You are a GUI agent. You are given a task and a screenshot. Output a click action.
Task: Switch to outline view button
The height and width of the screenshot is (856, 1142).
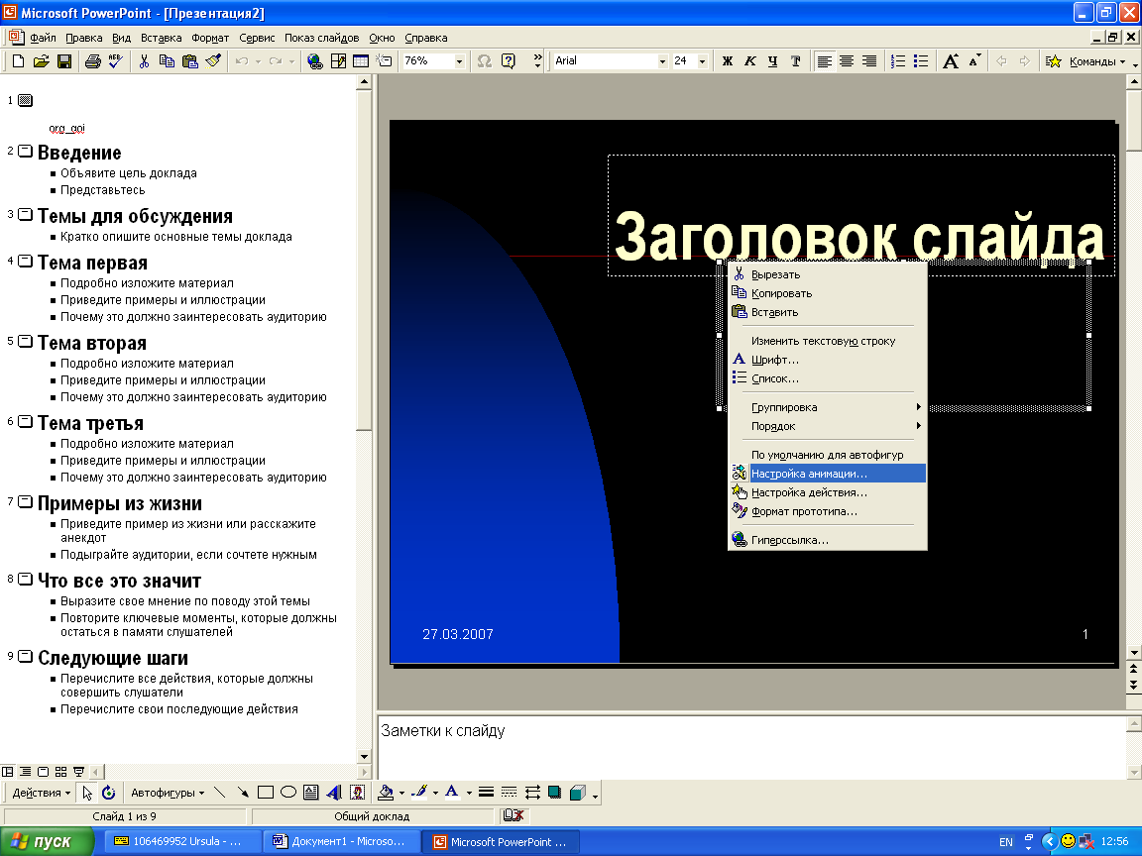point(26,772)
